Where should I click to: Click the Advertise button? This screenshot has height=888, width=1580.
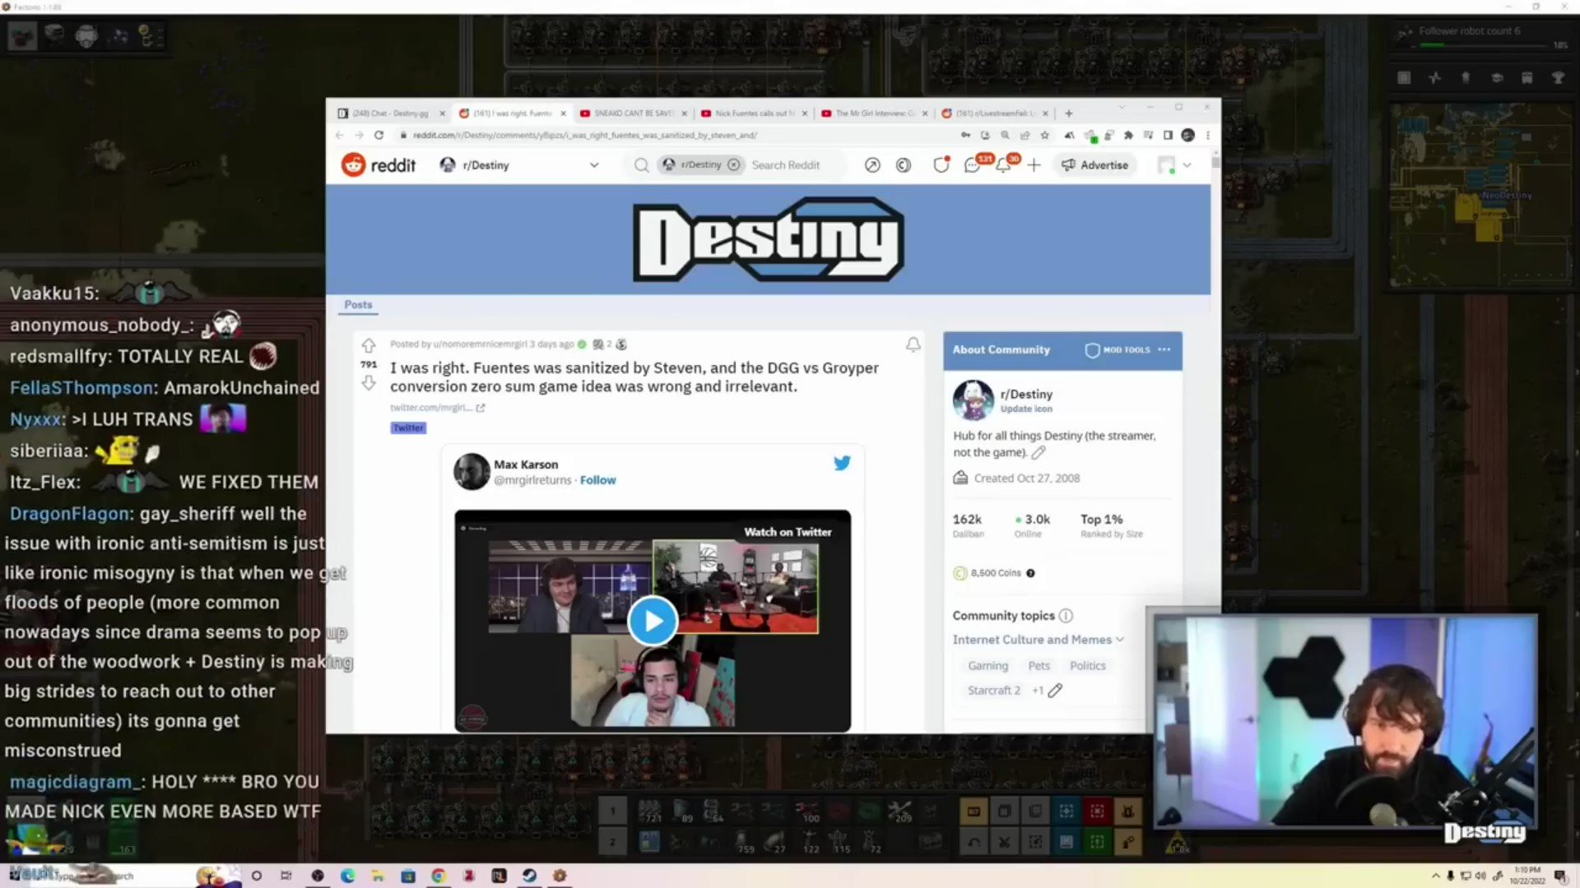[1095, 165]
